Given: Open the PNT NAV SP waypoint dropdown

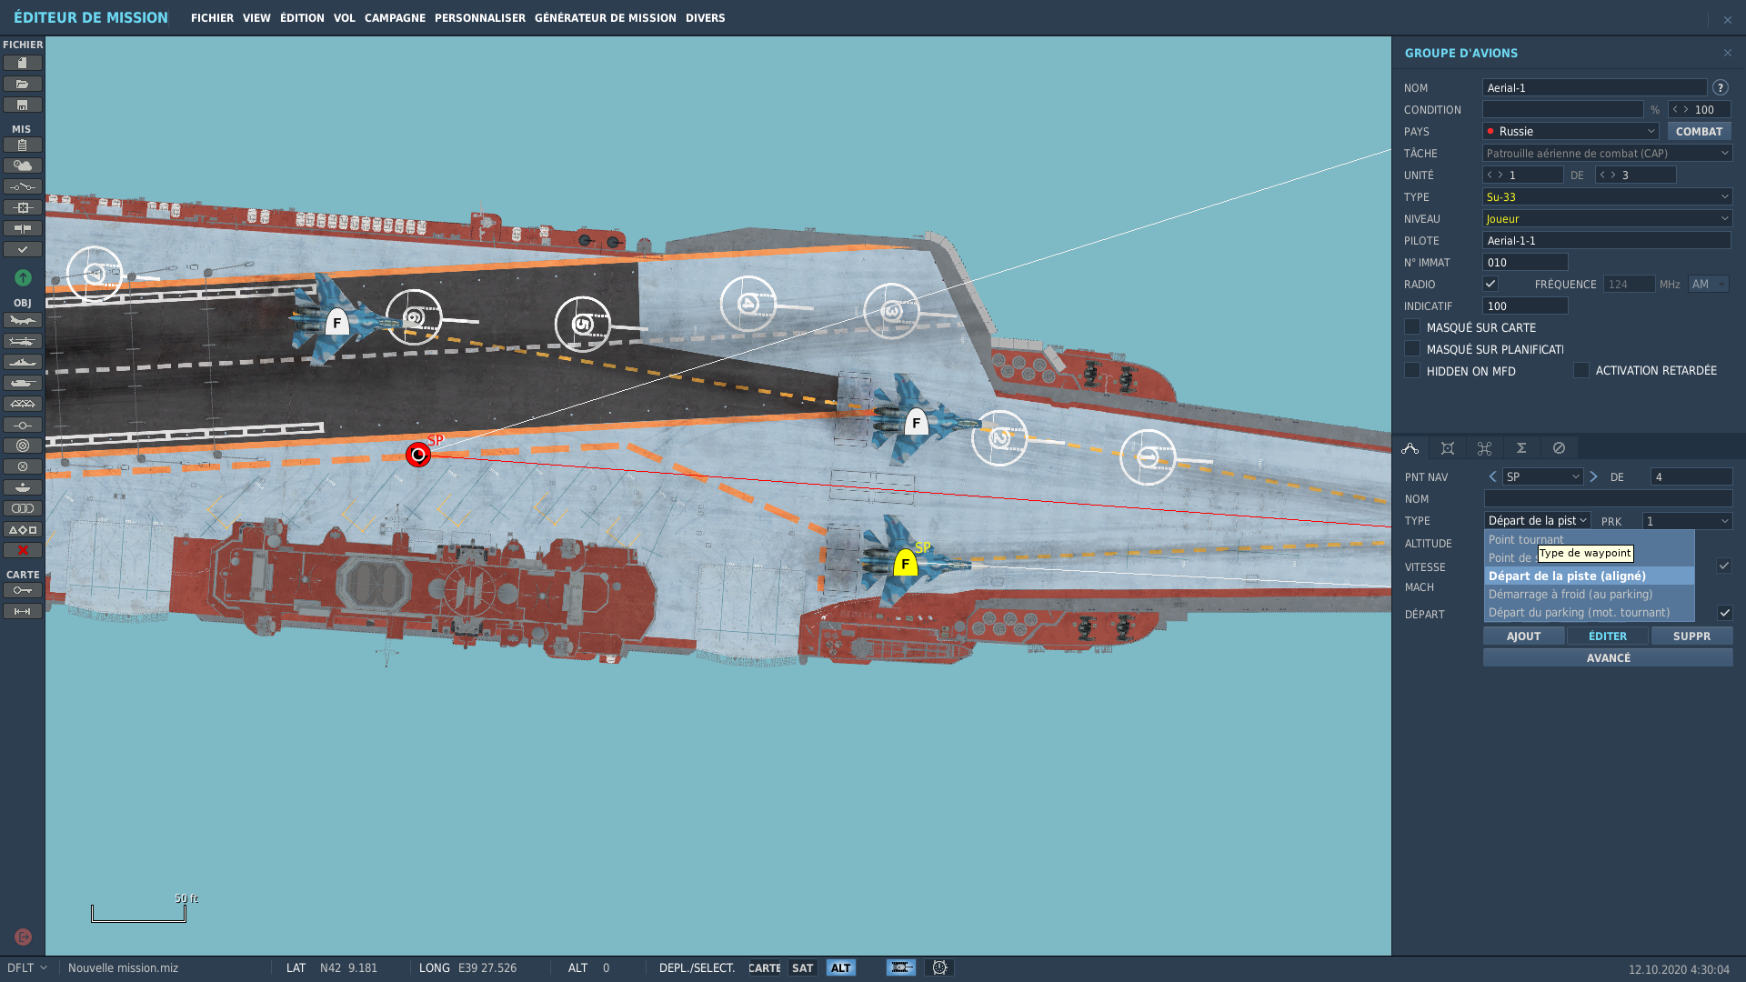Looking at the screenshot, I should [x=1542, y=476].
